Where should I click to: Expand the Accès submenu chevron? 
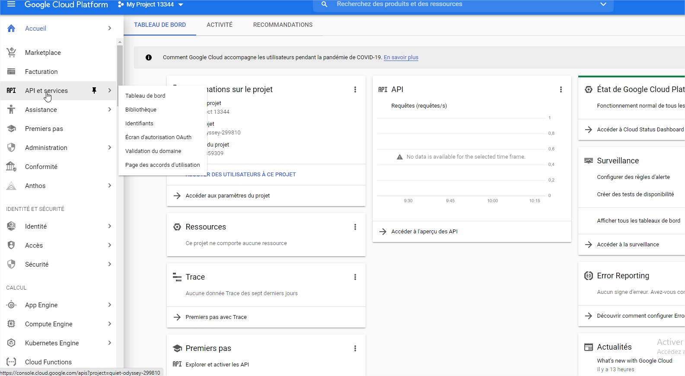click(x=110, y=245)
